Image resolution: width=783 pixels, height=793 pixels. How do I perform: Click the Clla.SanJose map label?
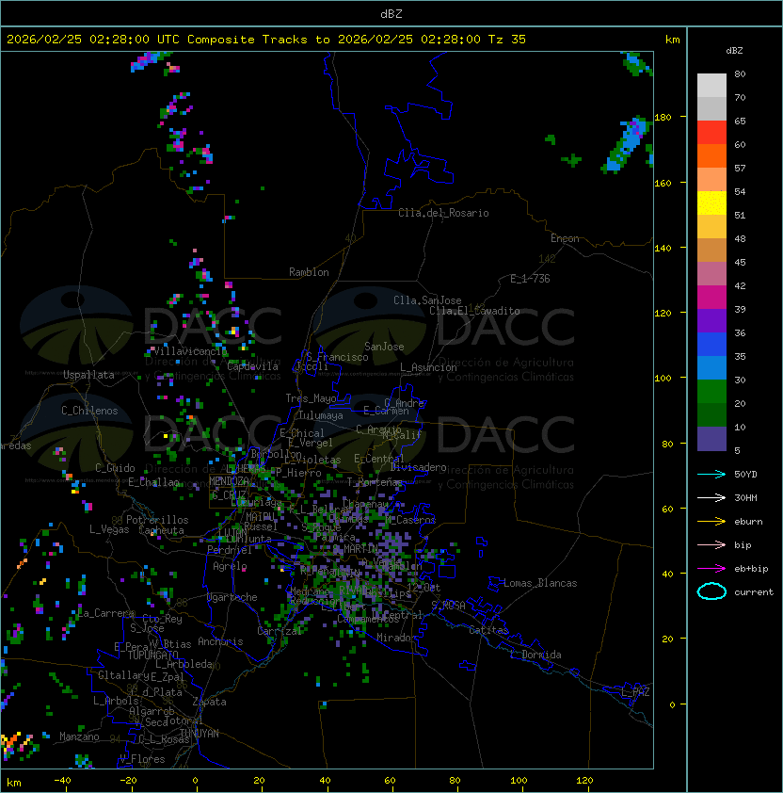427,300
